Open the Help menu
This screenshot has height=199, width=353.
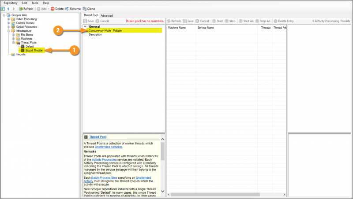point(46,3)
